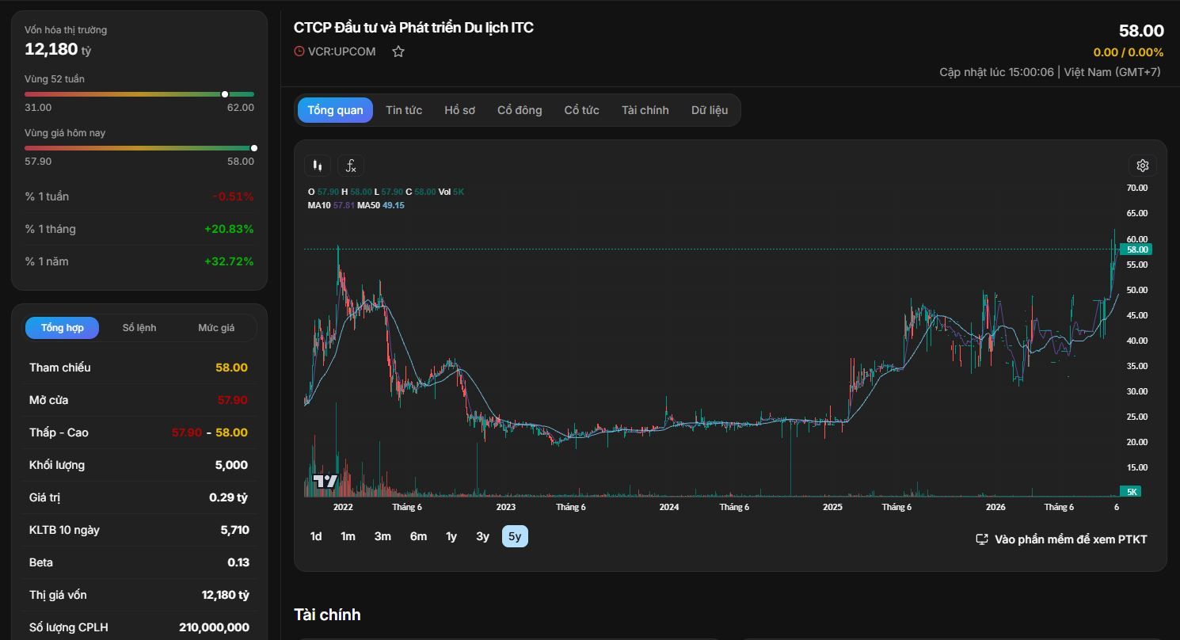Open the fx indicators menu
The width and height of the screenshot is (1180, 640).
pos(351,166)
